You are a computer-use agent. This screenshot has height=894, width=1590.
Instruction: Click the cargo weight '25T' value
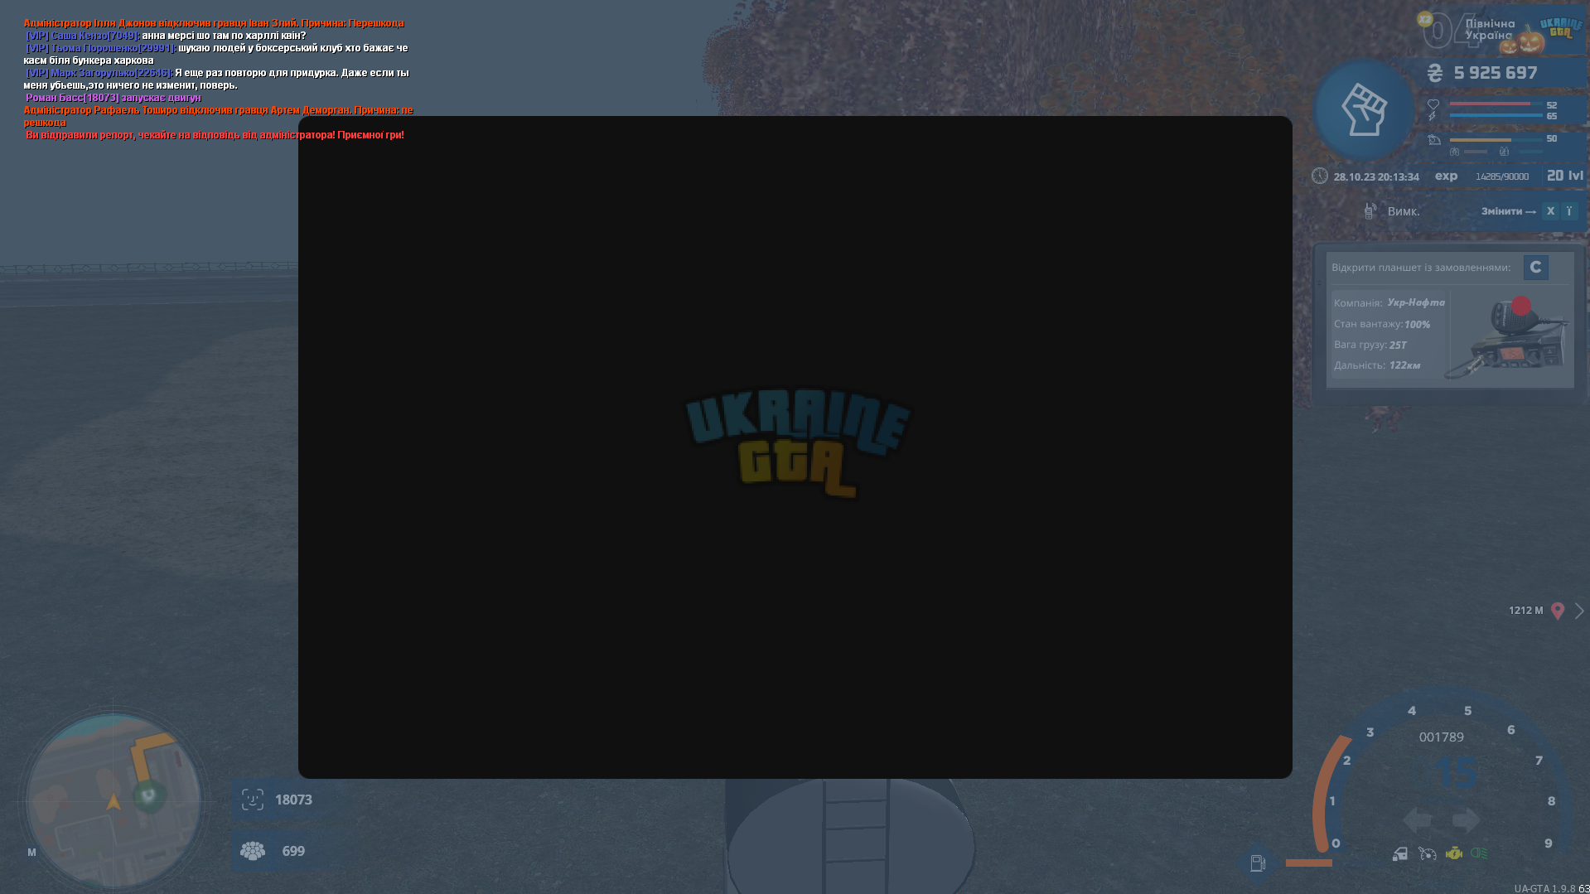point(1398,345)
